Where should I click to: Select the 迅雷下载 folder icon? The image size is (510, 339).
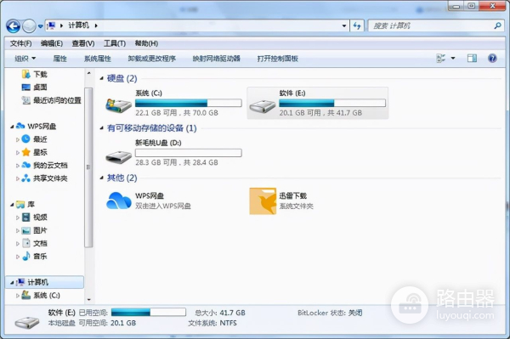click(263, 201)
